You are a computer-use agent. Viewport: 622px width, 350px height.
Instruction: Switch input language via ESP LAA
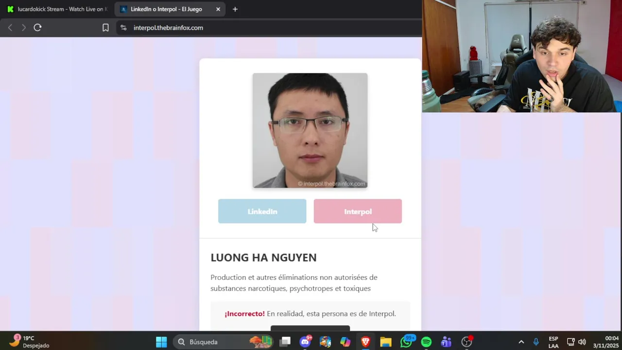point(553,342)
